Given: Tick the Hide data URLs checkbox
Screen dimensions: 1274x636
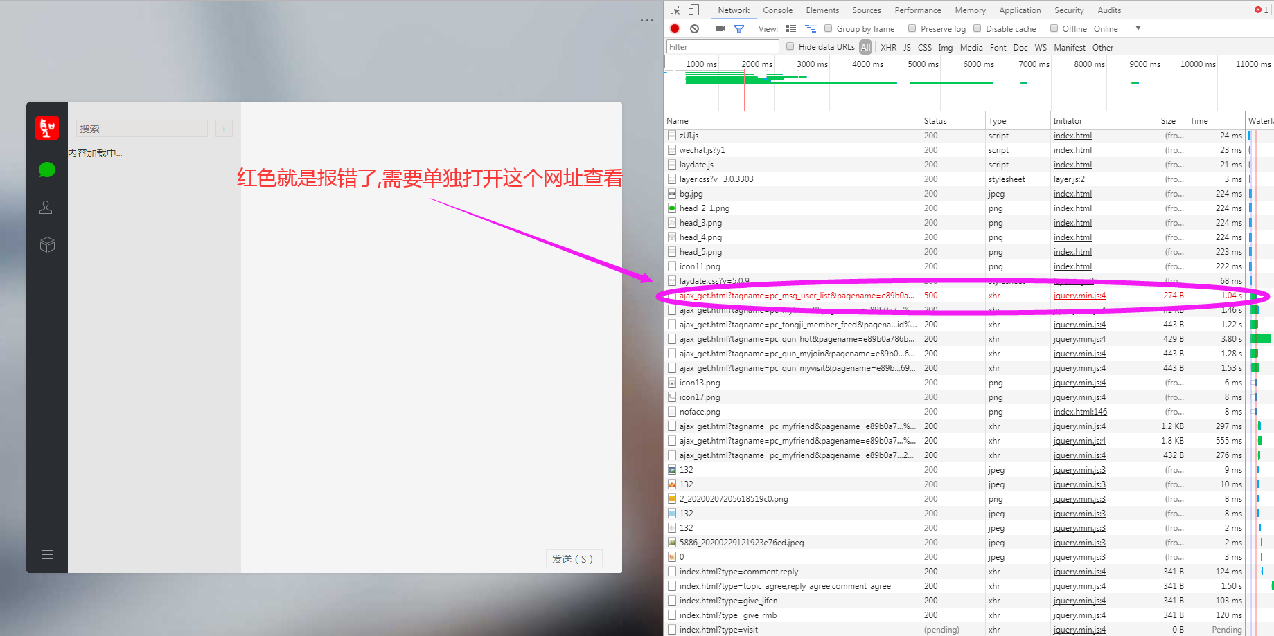Looking at the screenshot, I should point(790,46).
